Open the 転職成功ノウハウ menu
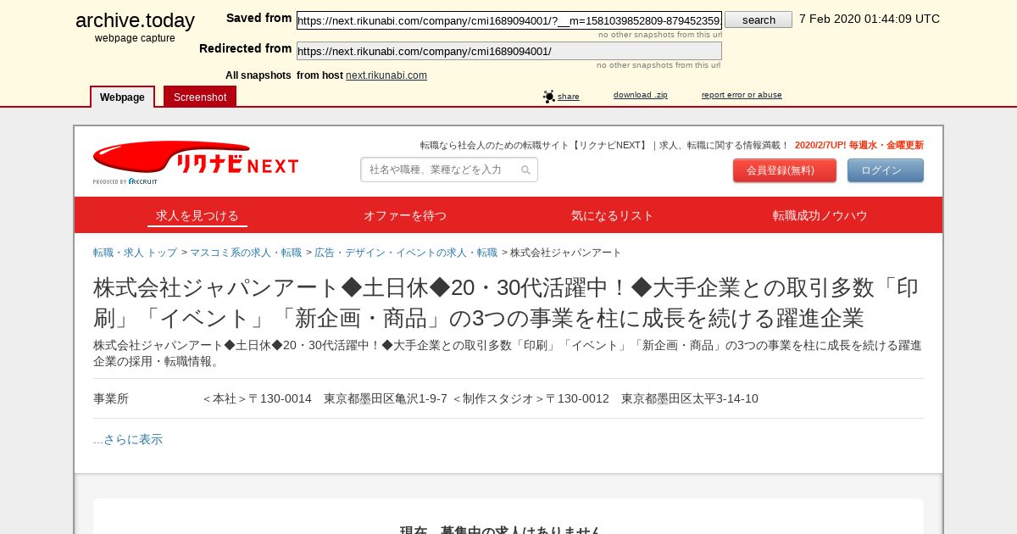This screenshot has width=1017, height=534. 820,215
